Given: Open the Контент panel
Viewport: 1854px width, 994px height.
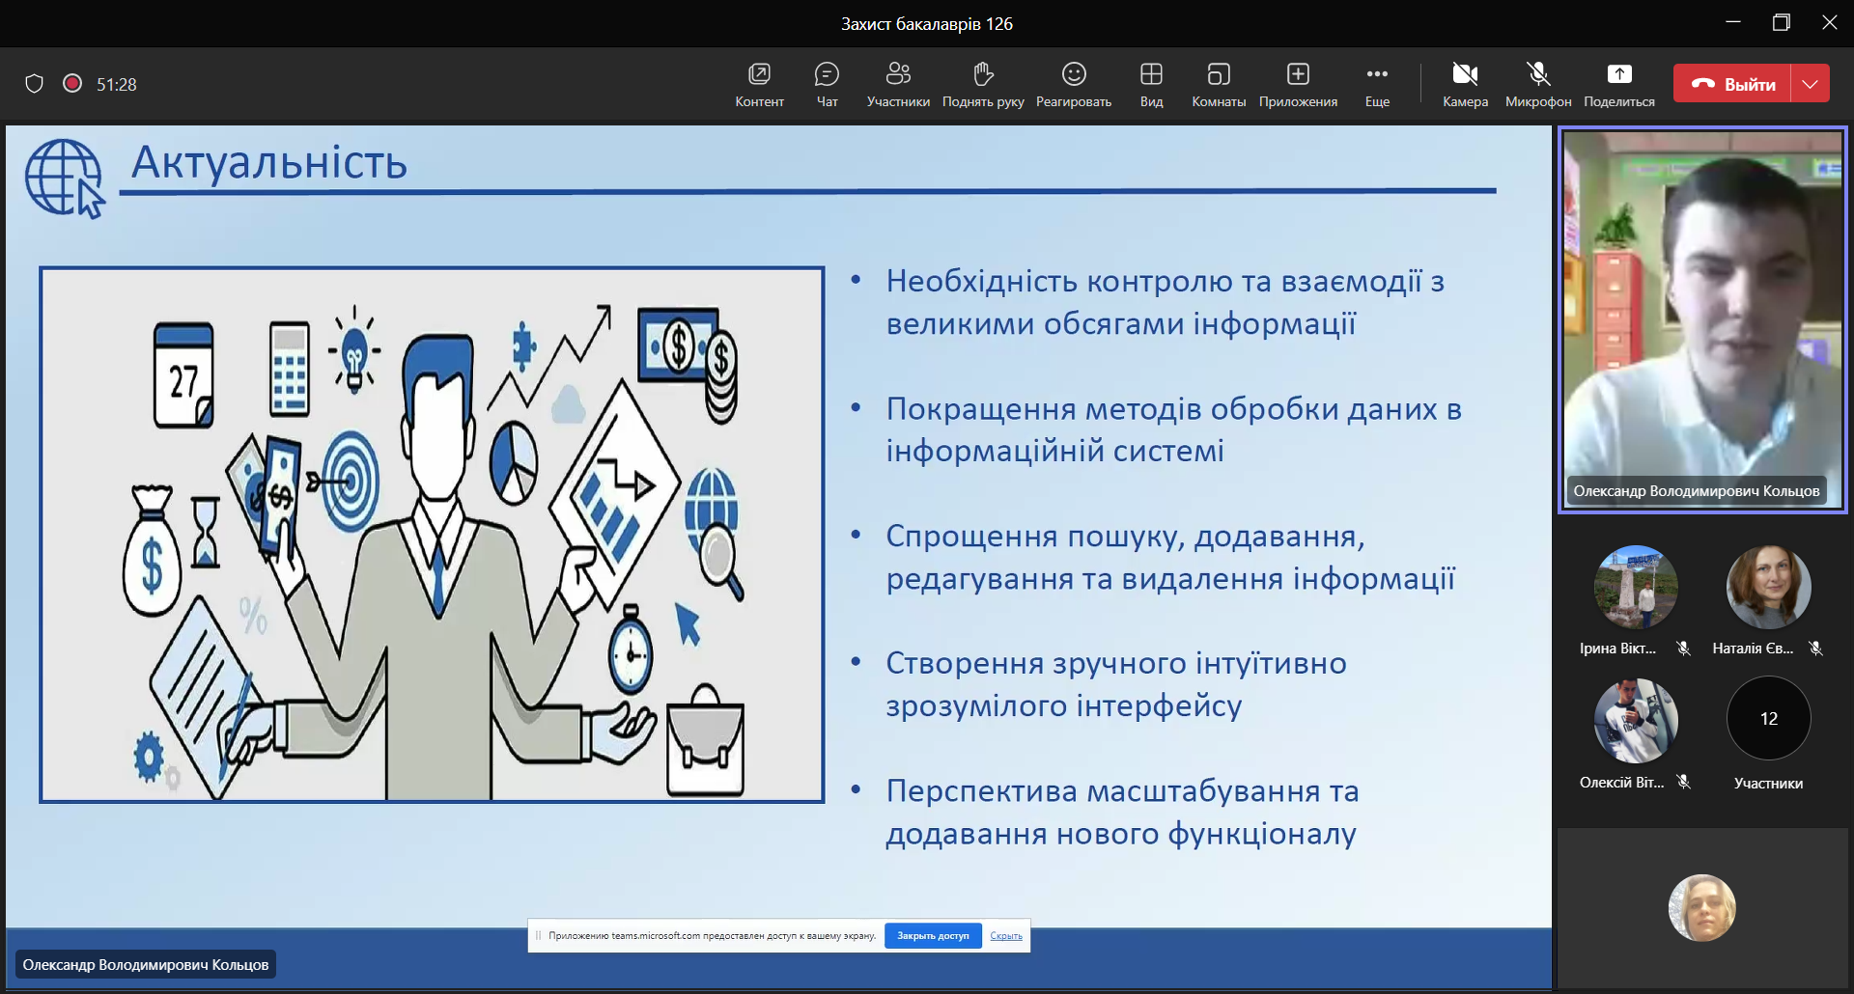Looking at the screenshot, I should click(x=759, y=84).
